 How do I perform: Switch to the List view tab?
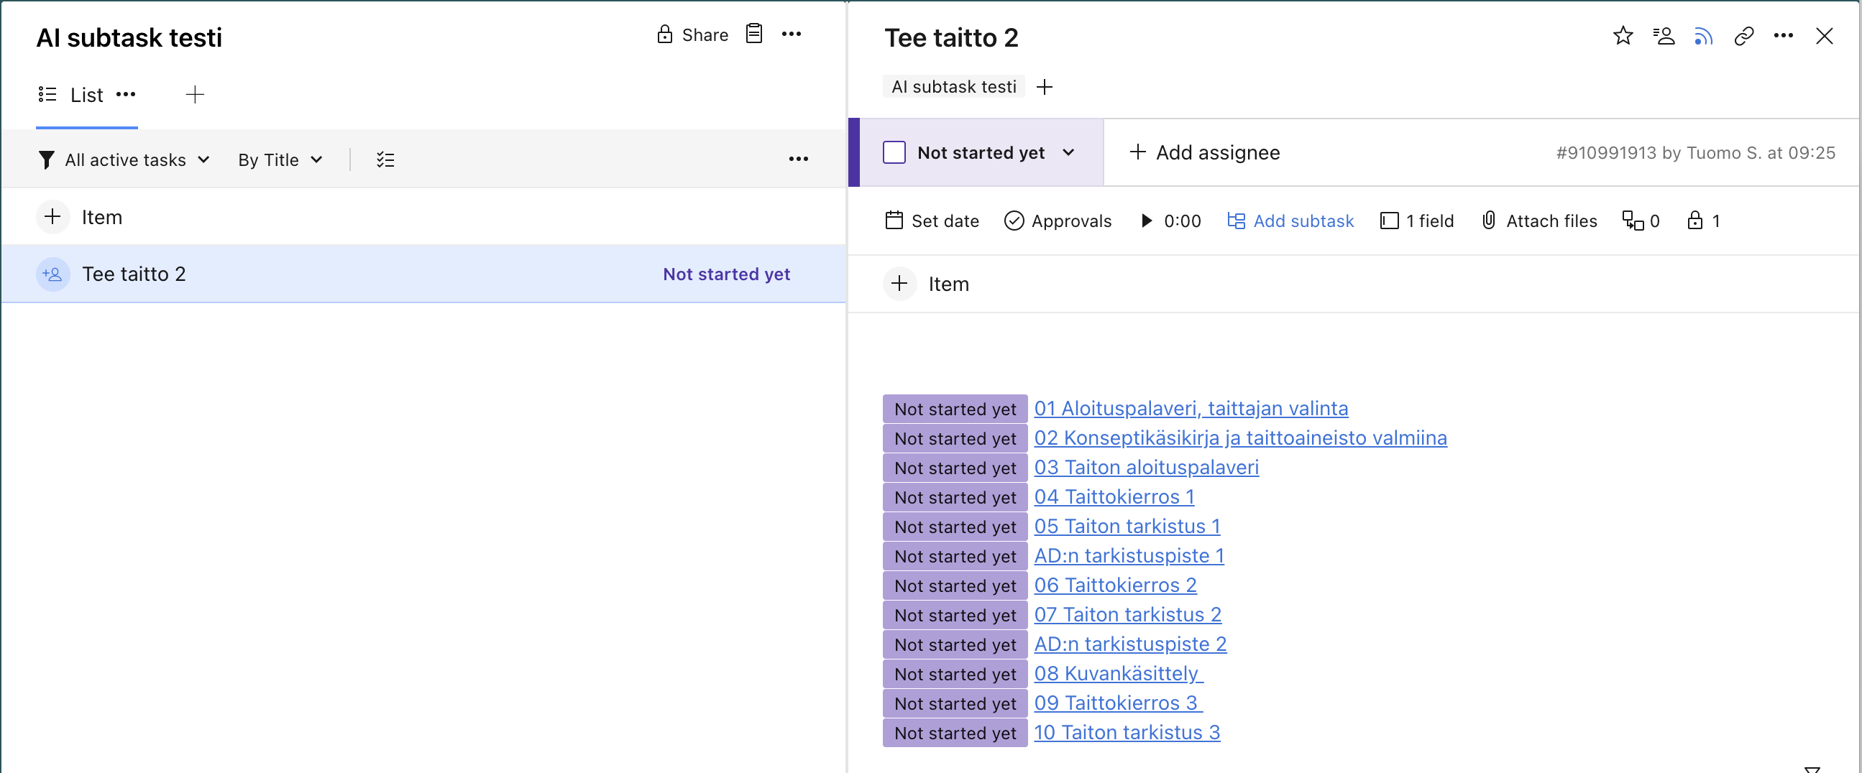86,95
